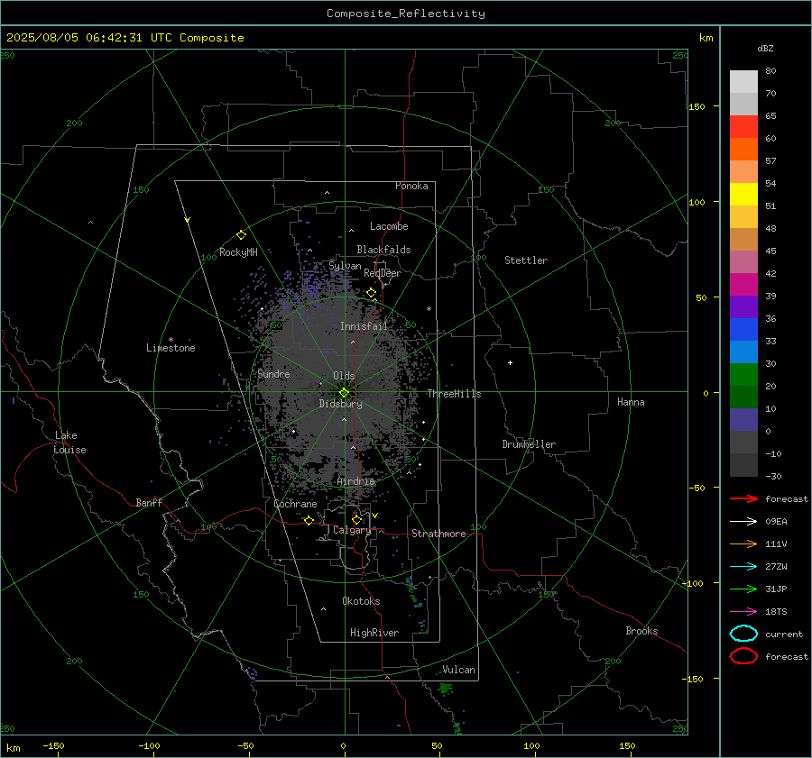Click the green reflectivity echo near Vulcan

point(446,689)
